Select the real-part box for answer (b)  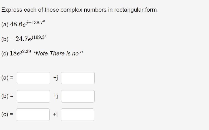34,96
